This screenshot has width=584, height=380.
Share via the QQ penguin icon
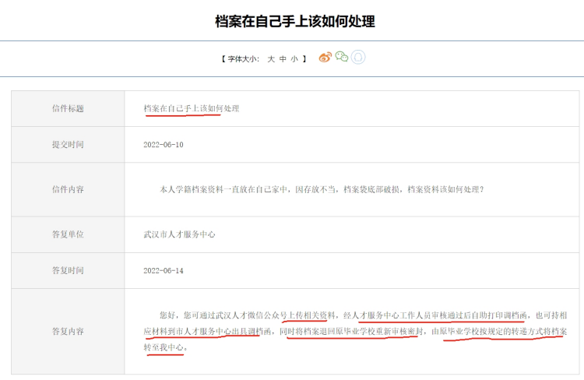coord(358,57)
